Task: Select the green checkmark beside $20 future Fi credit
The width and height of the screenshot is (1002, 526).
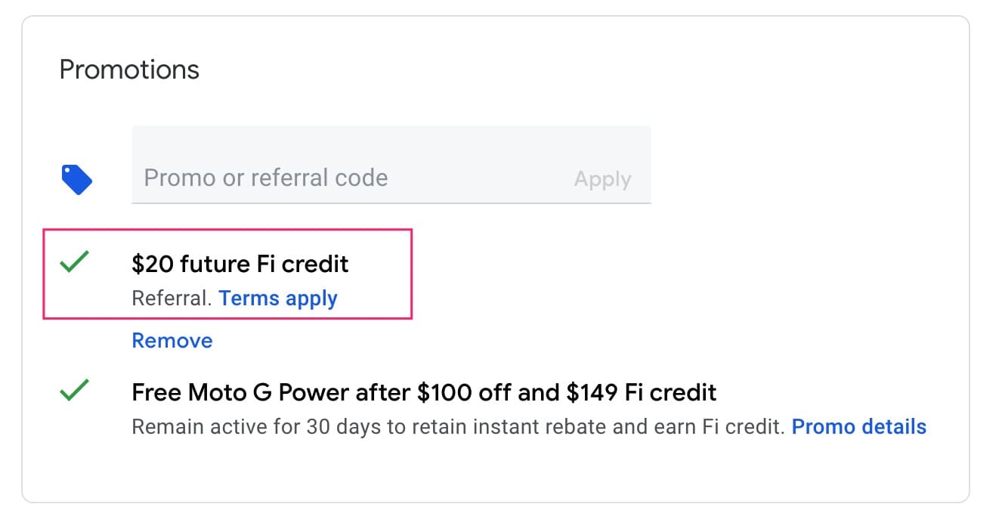Action: coord(73,261)
